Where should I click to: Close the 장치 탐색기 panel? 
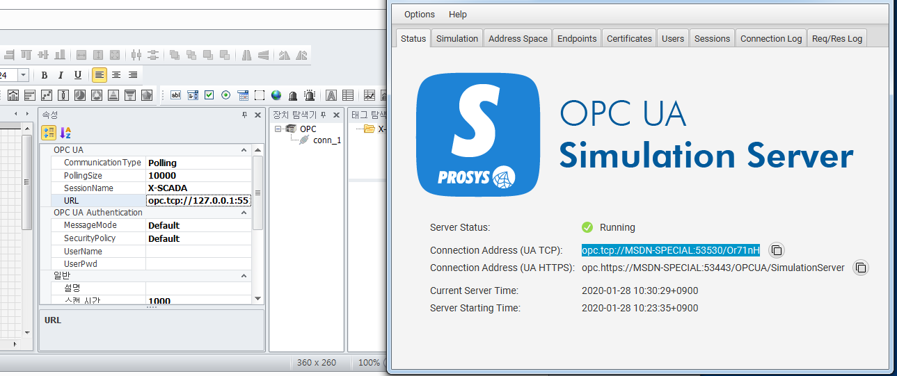coord(337,115)
